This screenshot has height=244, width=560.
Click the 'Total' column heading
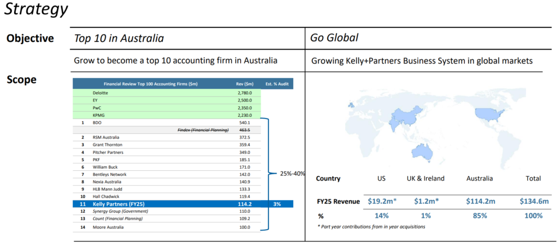pyautogui.click(x=533, y=178)
